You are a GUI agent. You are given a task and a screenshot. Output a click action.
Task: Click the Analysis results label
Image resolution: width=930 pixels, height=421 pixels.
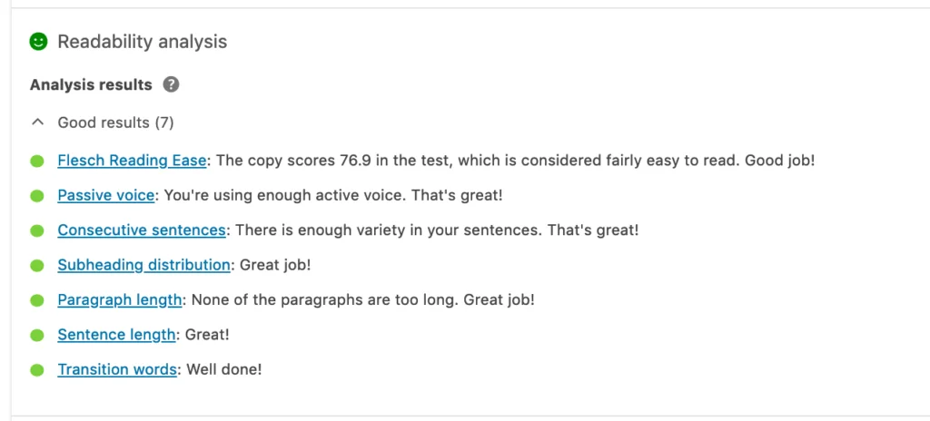[91, 84]
